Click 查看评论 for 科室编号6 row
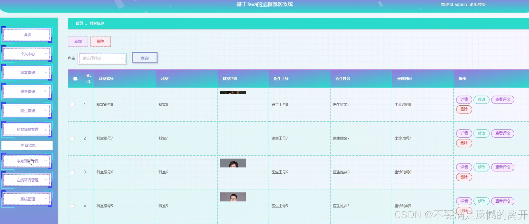529x224 pixels. [x=503, y=167]
